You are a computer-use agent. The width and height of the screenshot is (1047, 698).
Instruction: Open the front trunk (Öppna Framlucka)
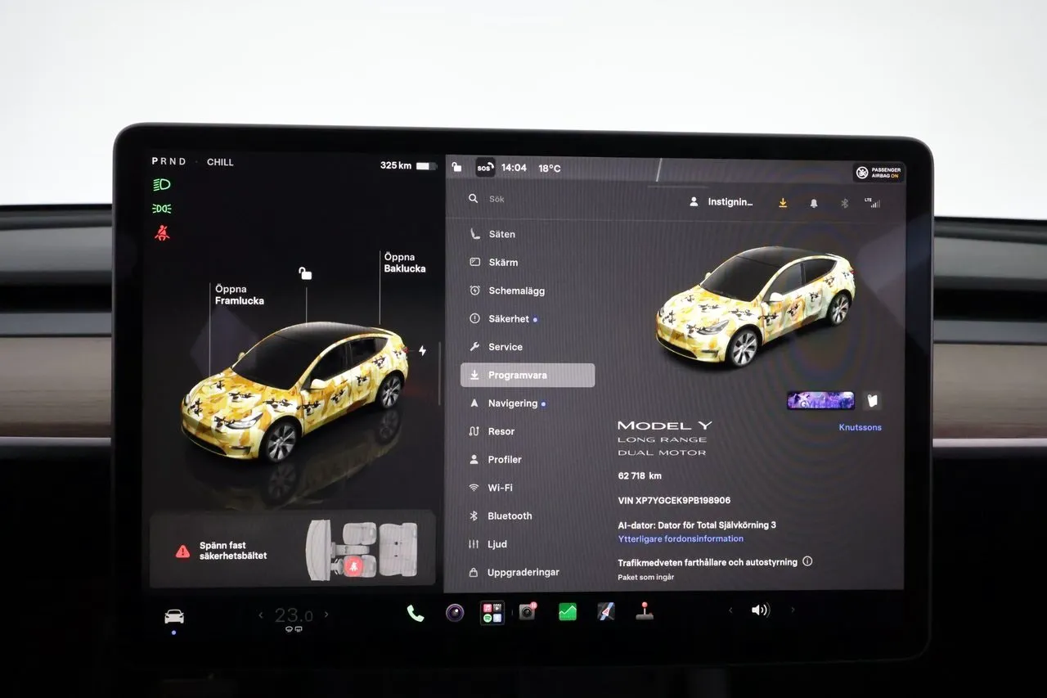[x=240, y=295]
